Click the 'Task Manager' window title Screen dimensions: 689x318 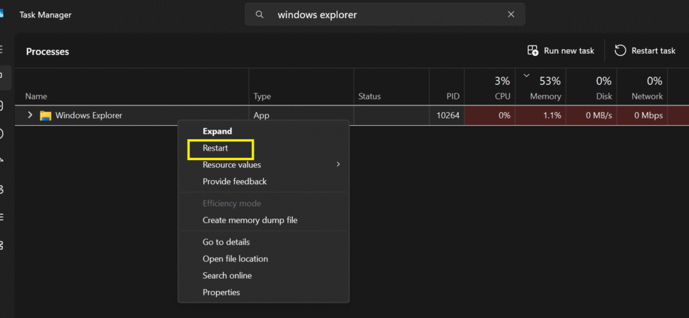(x=45, y=15)
